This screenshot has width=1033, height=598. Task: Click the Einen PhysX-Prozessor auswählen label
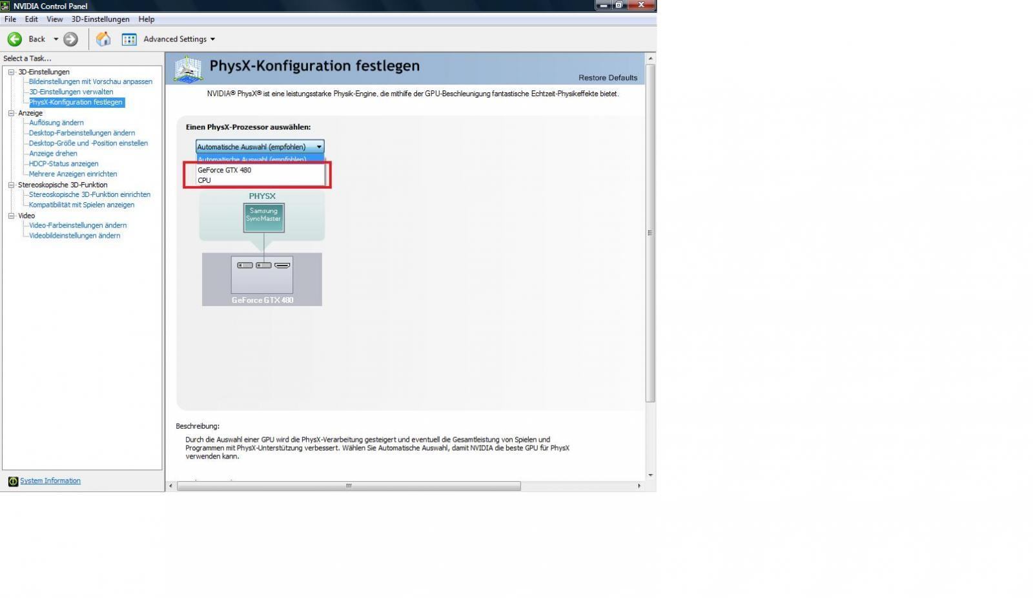(248, 127)
